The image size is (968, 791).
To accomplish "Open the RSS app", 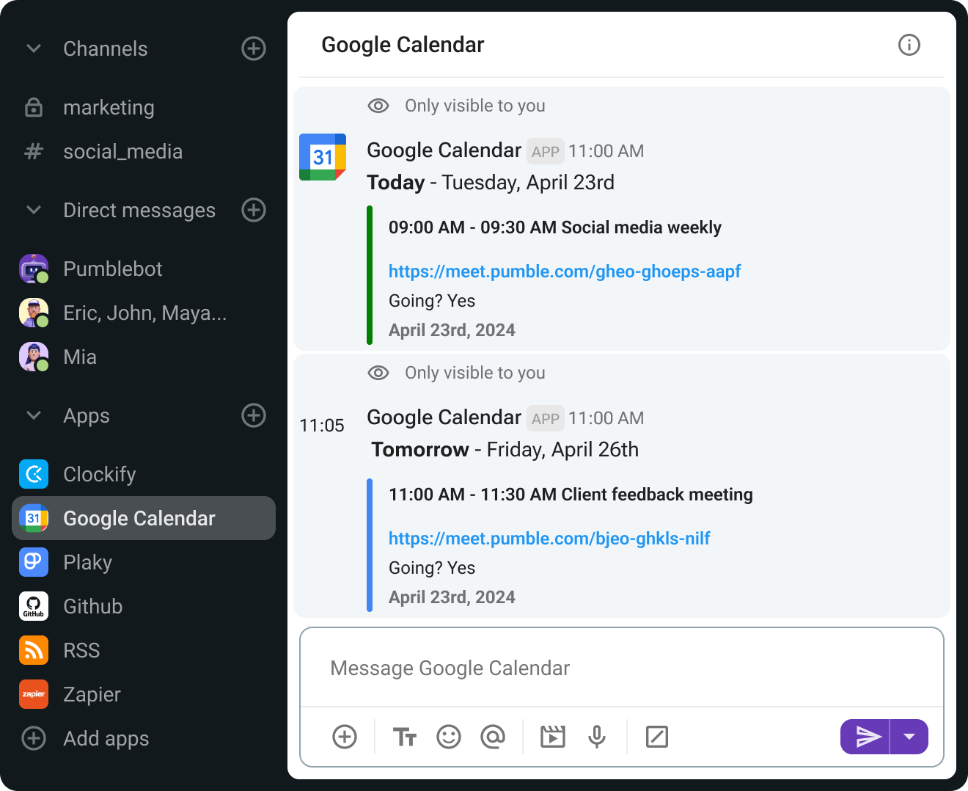I will (x=144, y=650).
